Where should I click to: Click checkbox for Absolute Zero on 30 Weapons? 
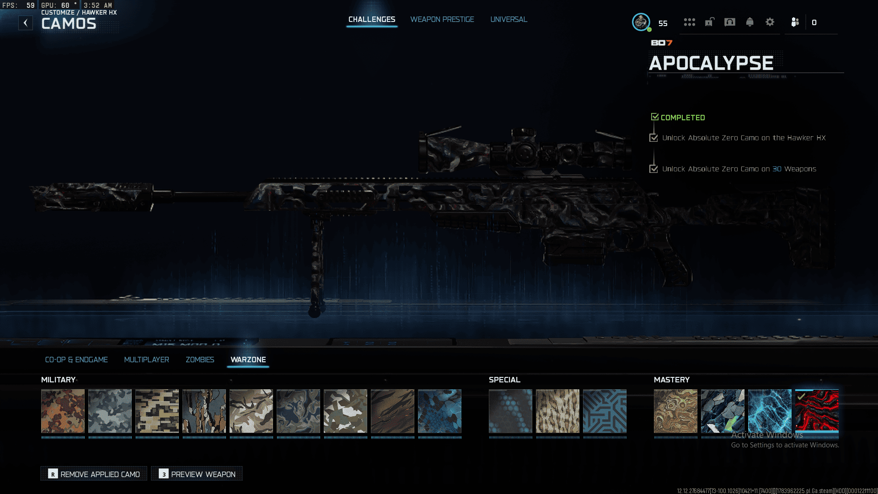[x=653, y=169]
